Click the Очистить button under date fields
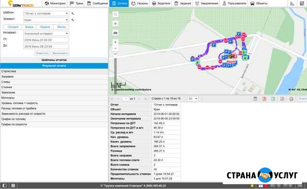 point(43,53)
